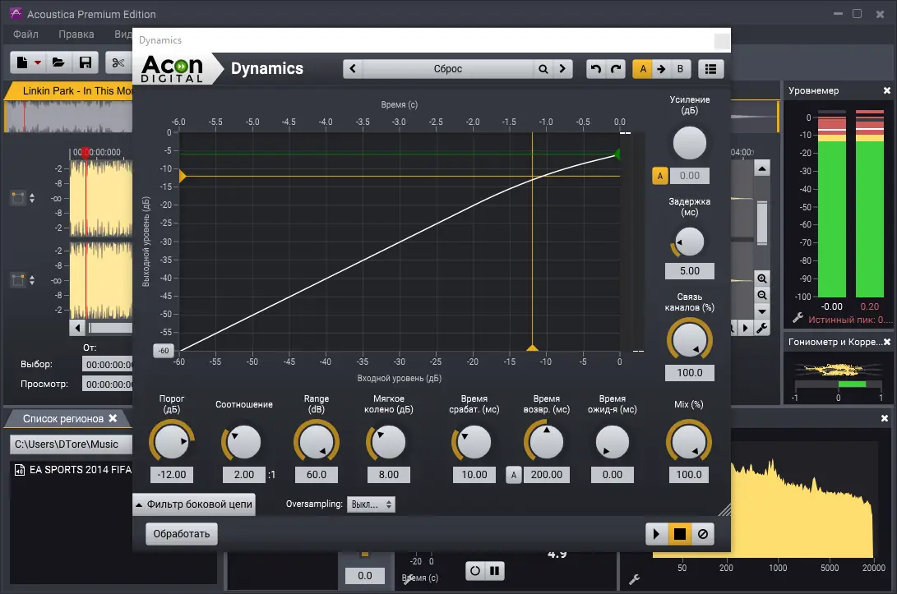Screen dimensions: 897x594
Task: Select preset state B button
Action: click(680, 69)
